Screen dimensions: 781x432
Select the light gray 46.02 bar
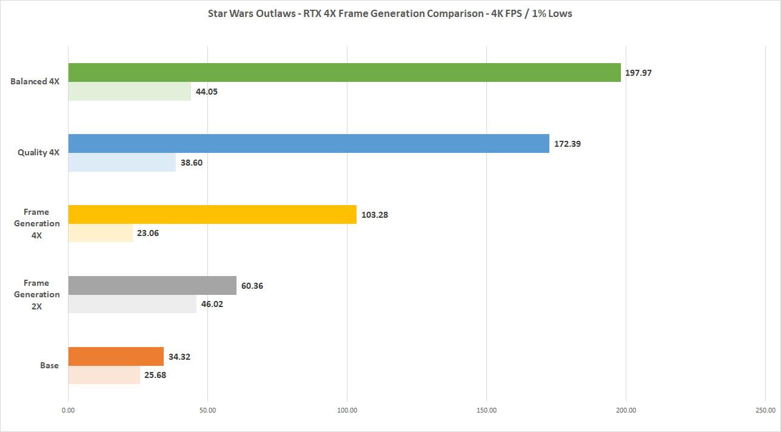(132, 304)
